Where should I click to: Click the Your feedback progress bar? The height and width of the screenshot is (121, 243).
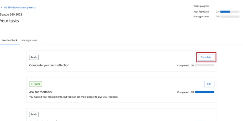point(230,12)
